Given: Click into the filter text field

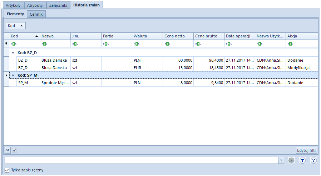Looking at the screenshot, I should pos(141,160).
